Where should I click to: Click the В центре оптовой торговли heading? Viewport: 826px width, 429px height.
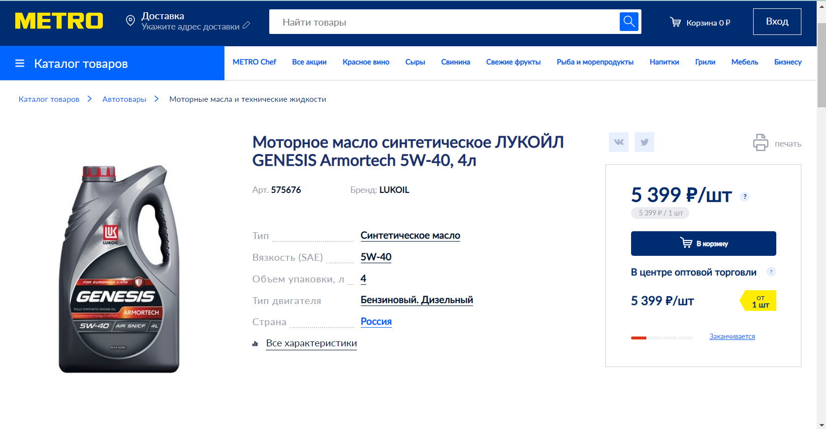tap(694, 272)
